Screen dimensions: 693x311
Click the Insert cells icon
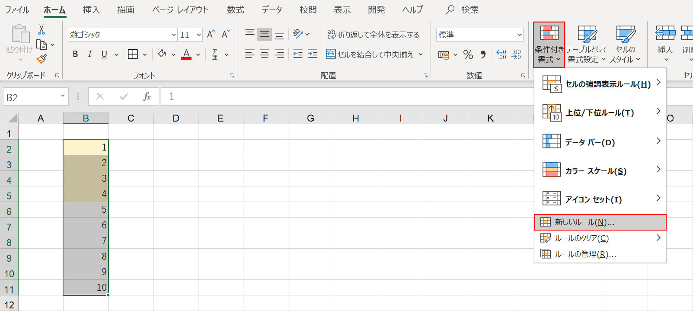tap(665, 33)
